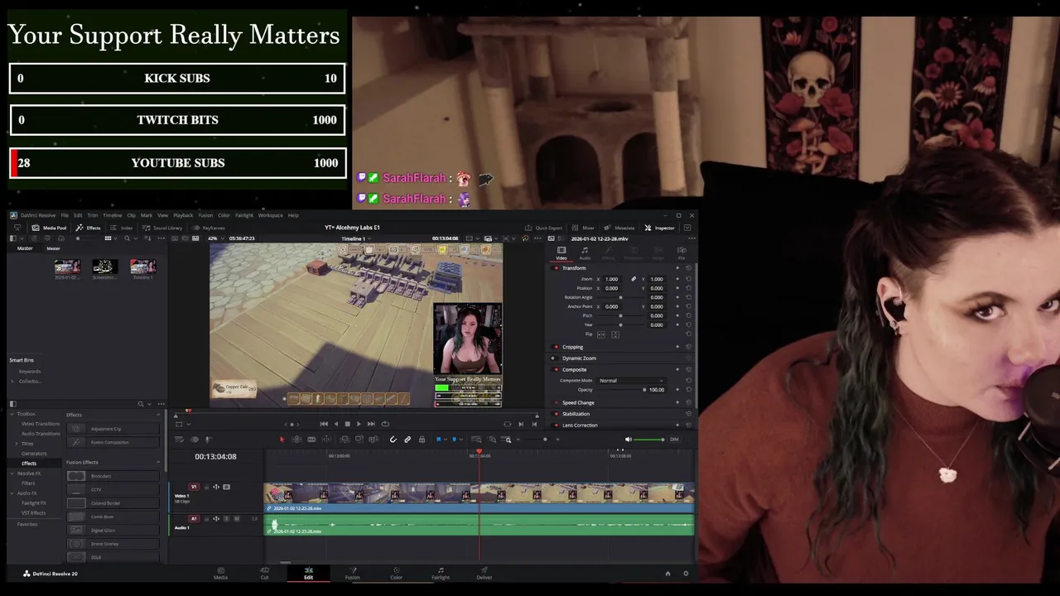The width and height of the screenshot is (1060, 596).
Task: Switch to the Deliver page
Action: pyautogui.click(x=484, y=573)
